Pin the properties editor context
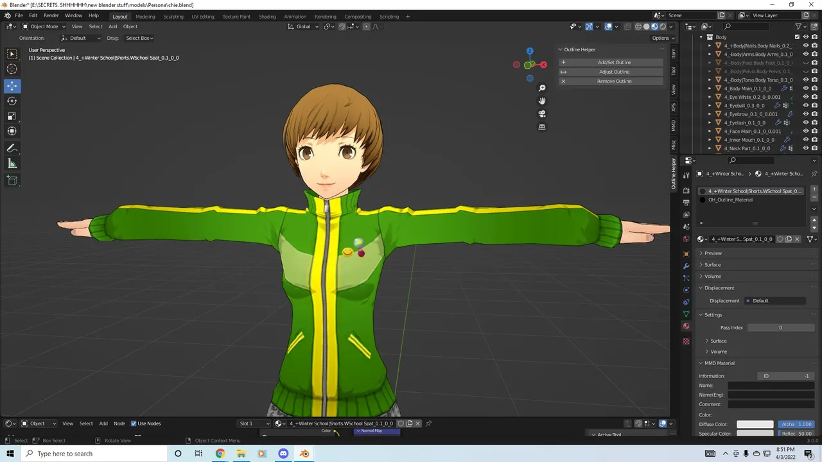822x462 pixels. [814, 174]
